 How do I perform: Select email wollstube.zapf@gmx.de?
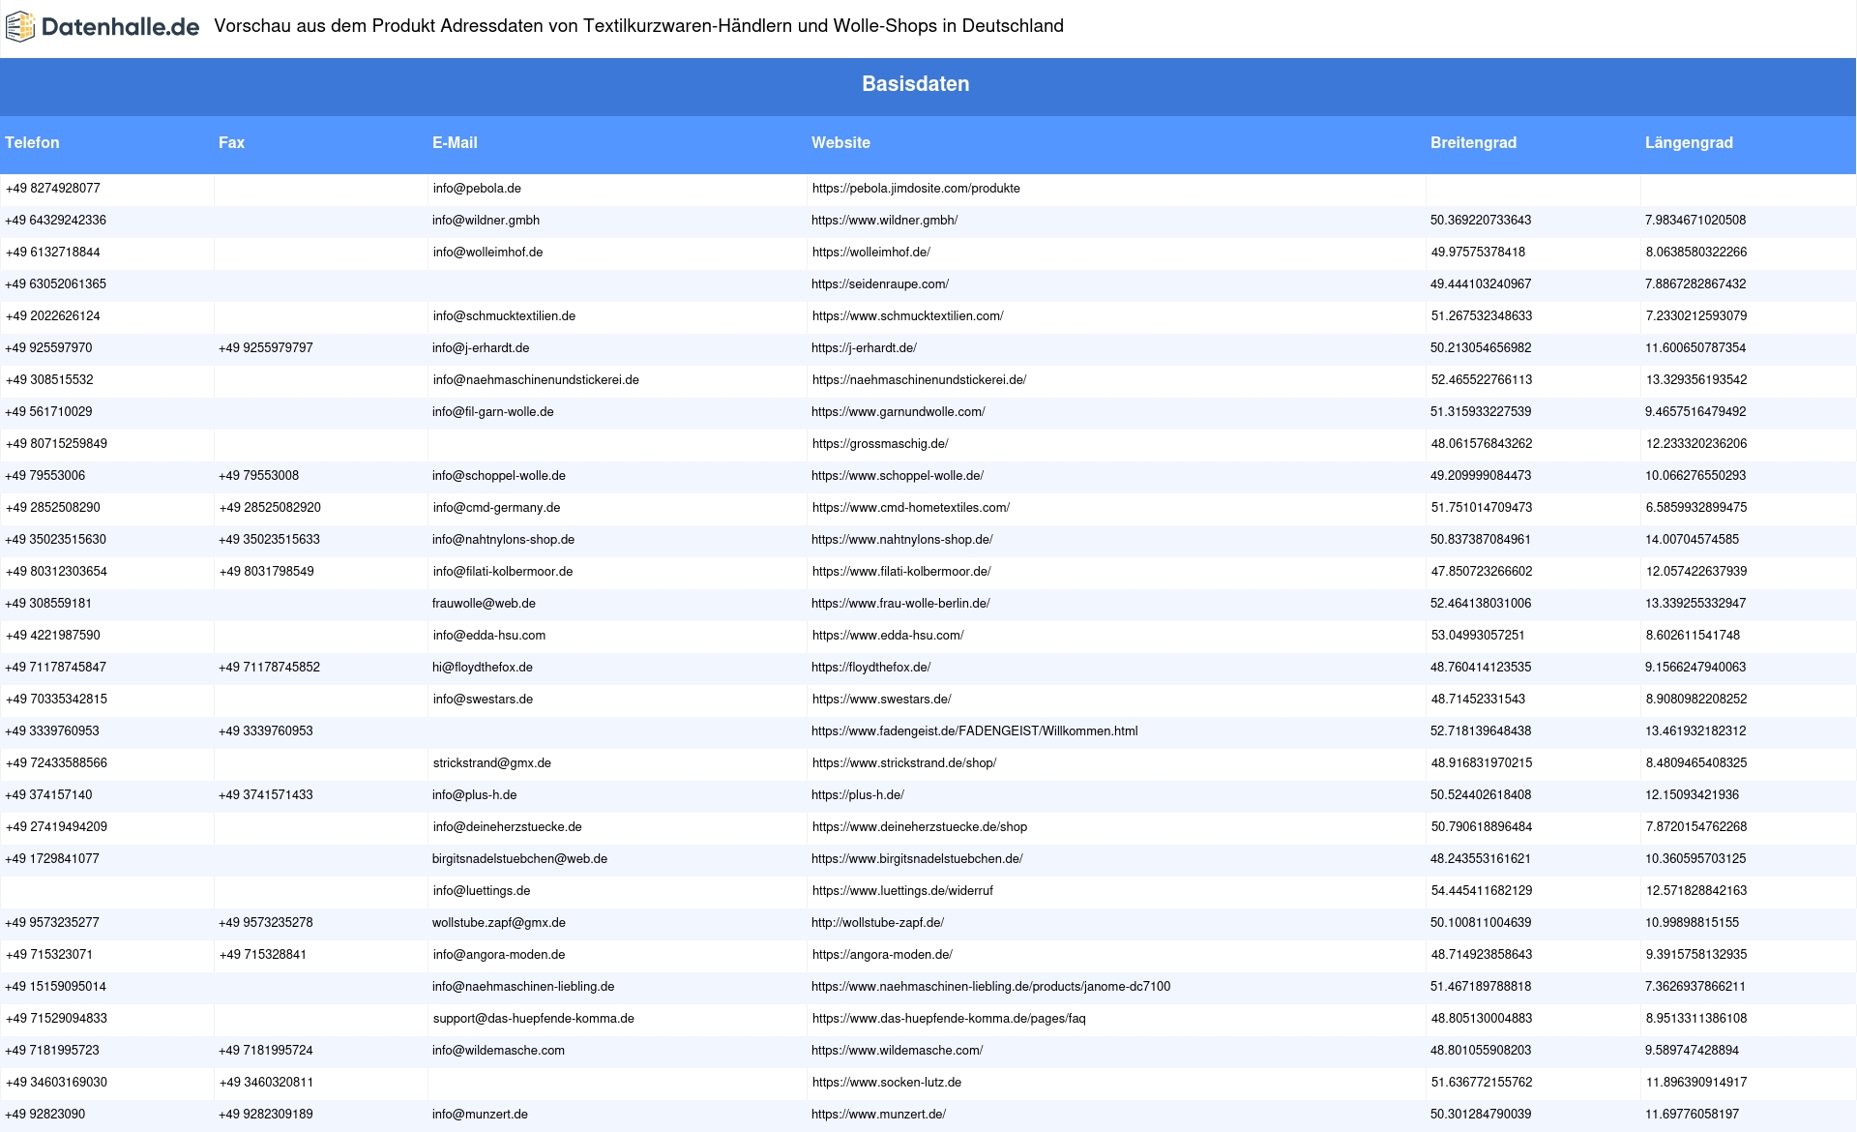click(x=499, y=923)
